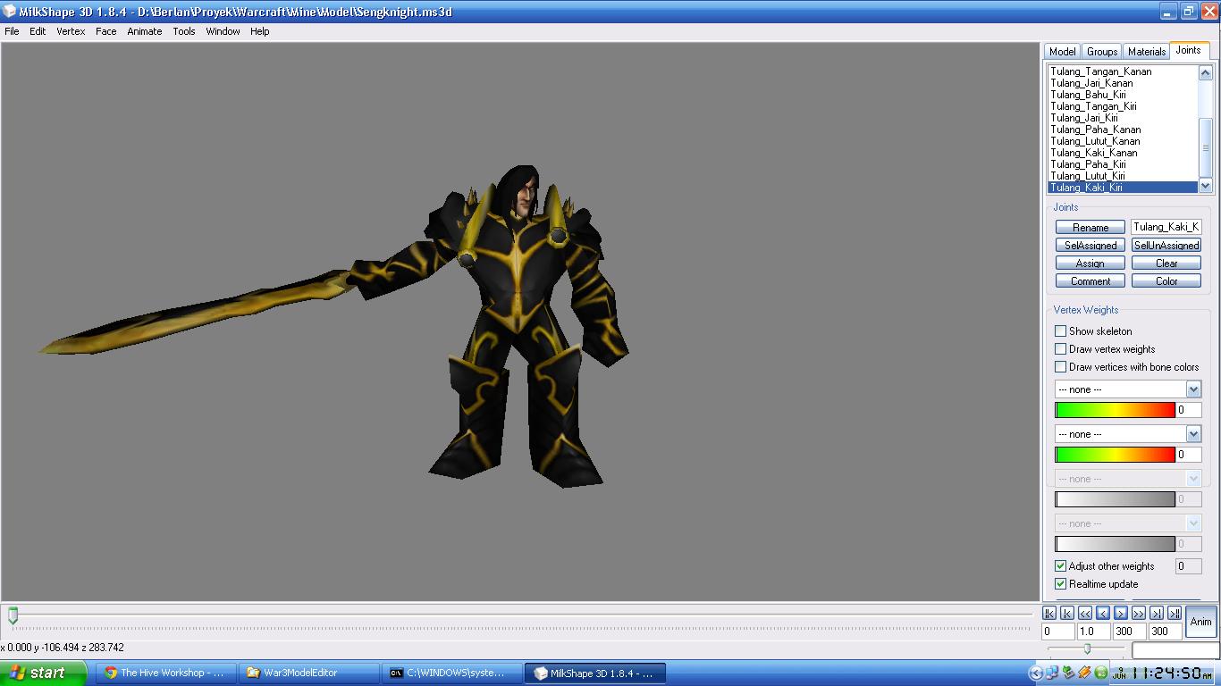
Task: Click the rewind double-arrow button
Action: (x=1085, y=613)
